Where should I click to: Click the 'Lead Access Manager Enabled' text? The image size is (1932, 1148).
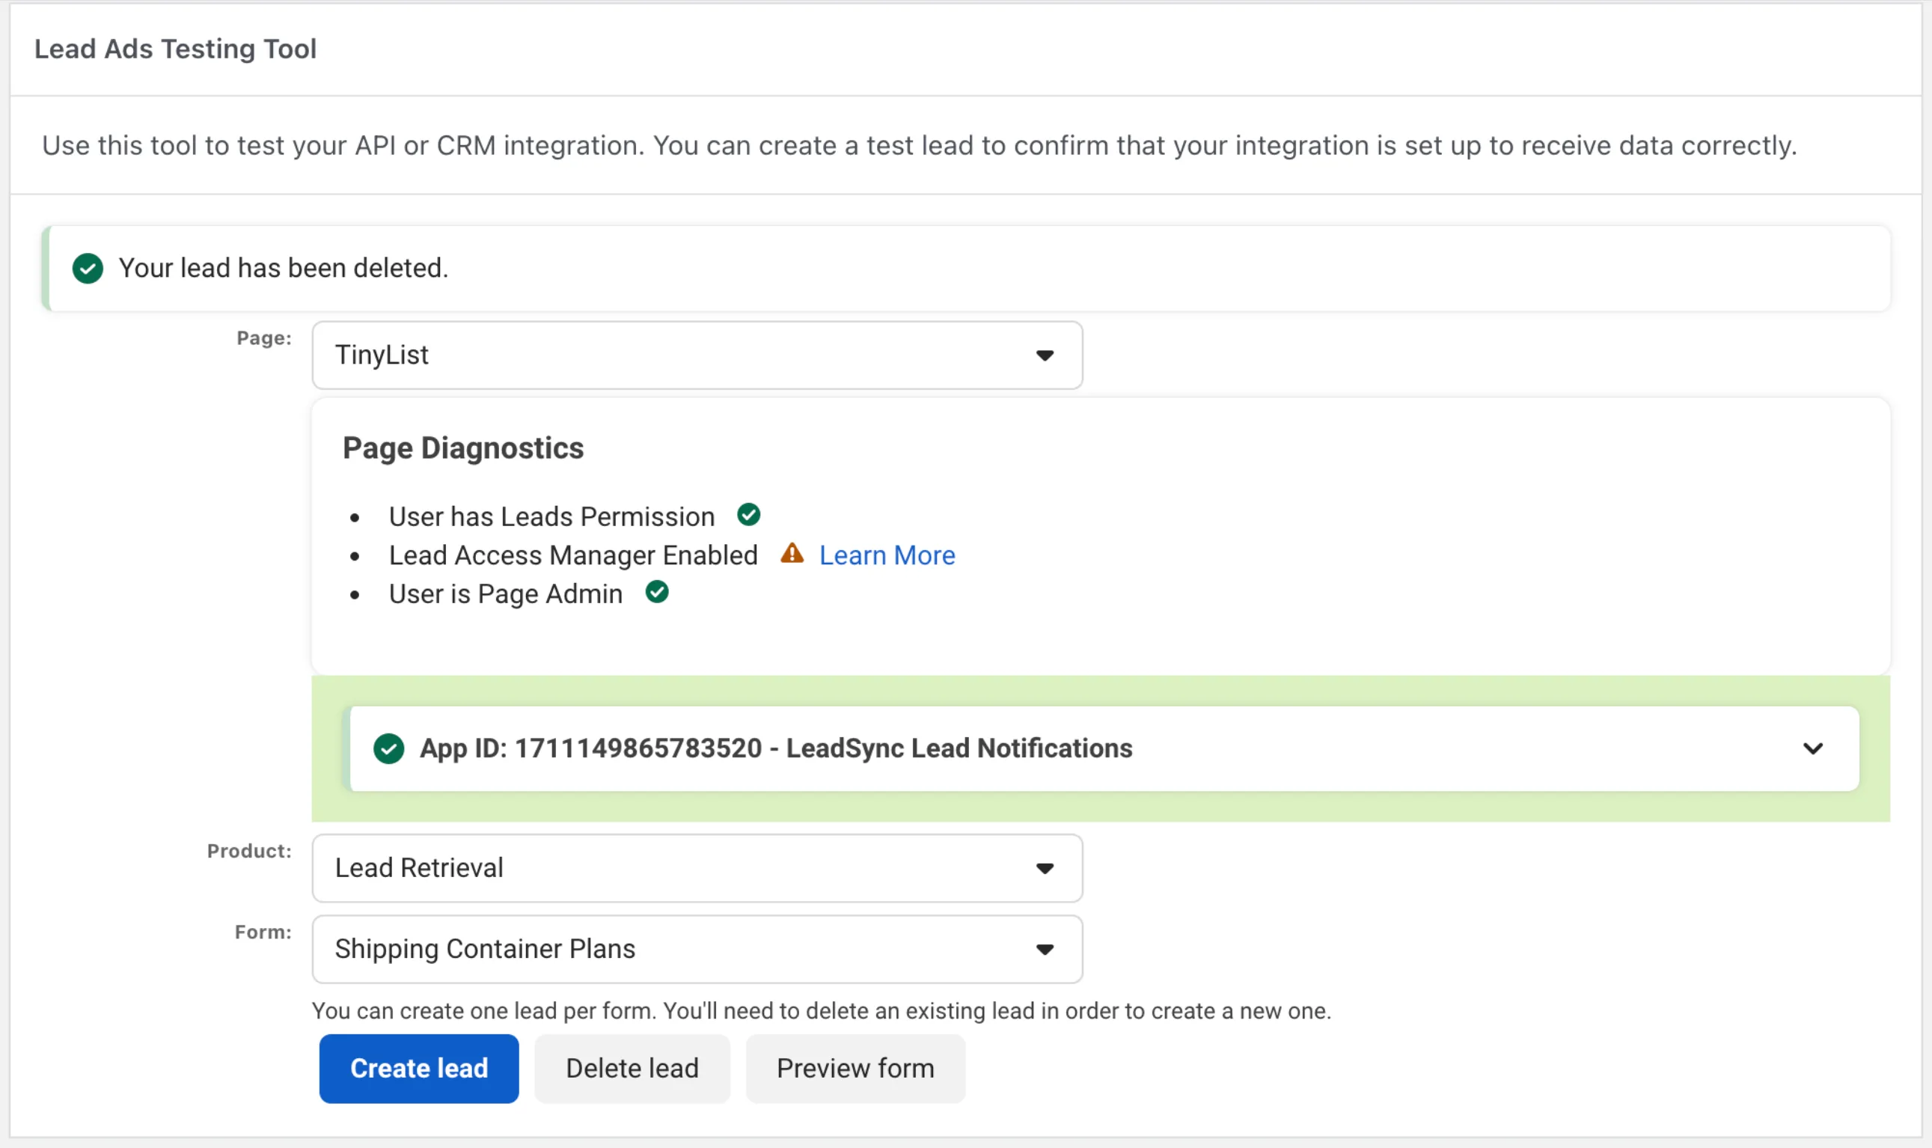(x=573, y=555)
